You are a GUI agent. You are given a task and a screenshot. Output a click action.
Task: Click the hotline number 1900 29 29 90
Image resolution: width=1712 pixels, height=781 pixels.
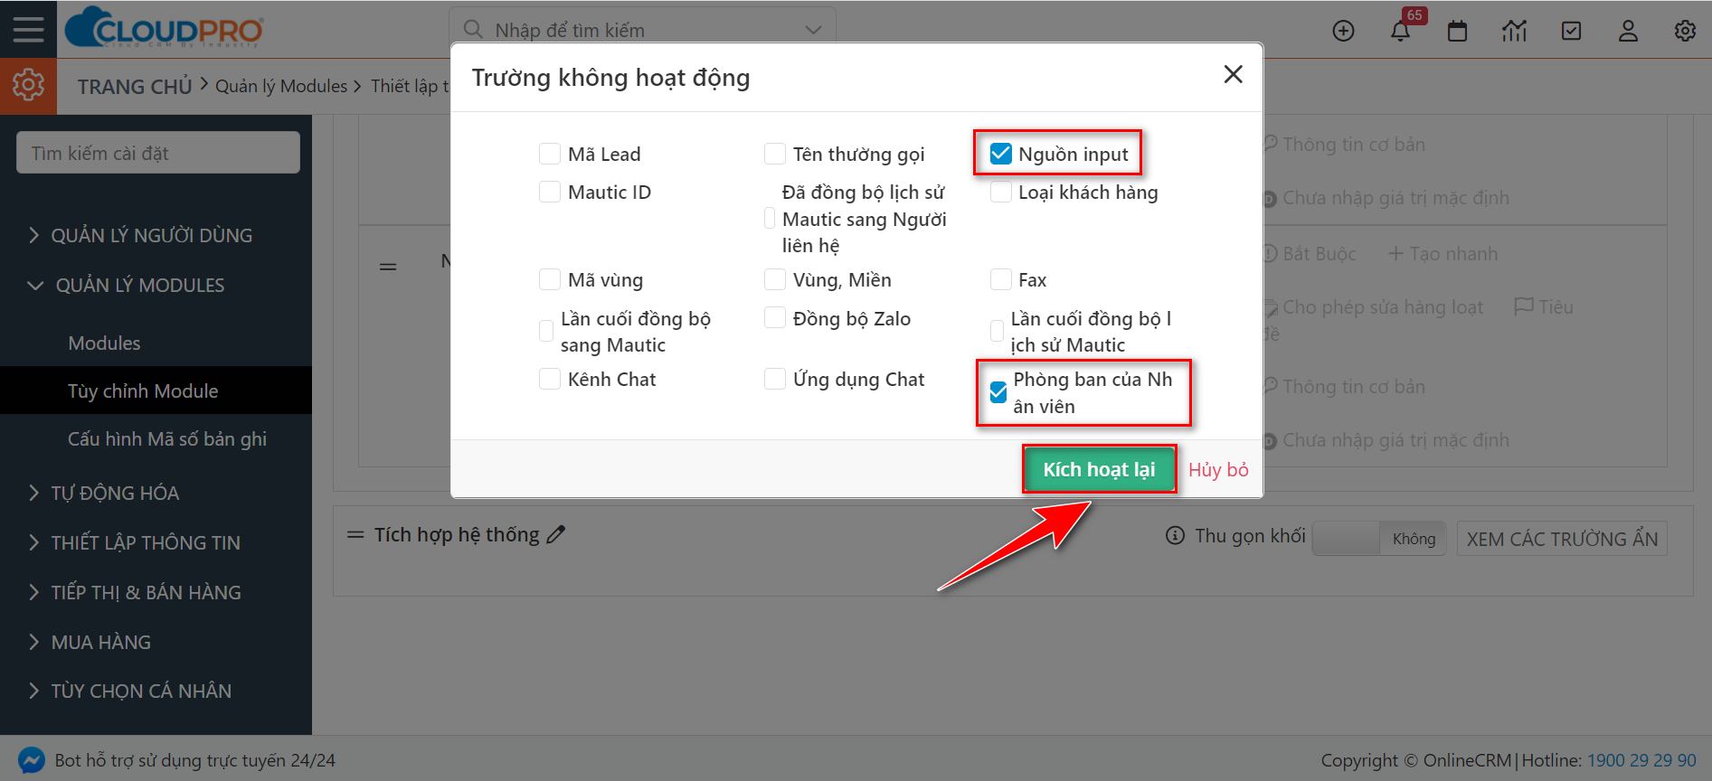(x=1641, y=760)
